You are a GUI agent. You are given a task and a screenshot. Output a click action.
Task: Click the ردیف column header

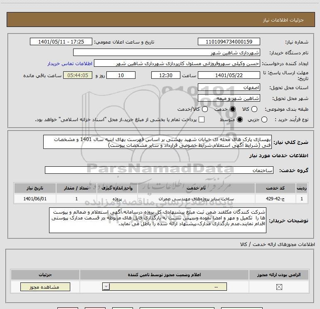coord(302,188)
